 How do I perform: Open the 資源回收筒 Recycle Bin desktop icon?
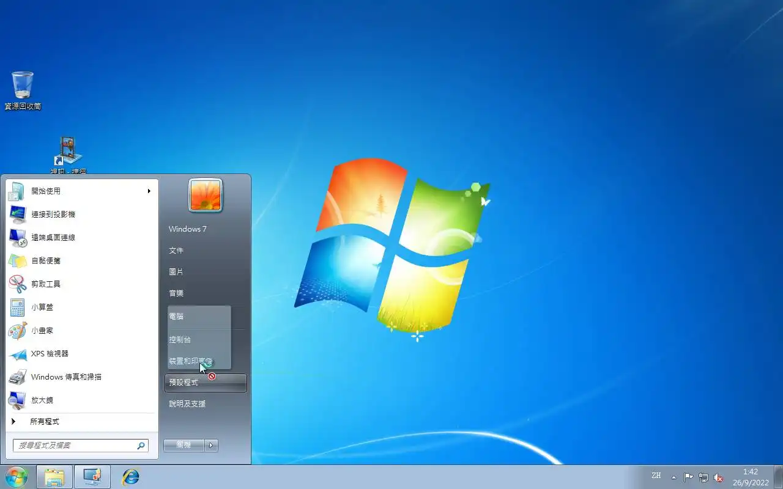pyautogui.click(x=23, y=90)
